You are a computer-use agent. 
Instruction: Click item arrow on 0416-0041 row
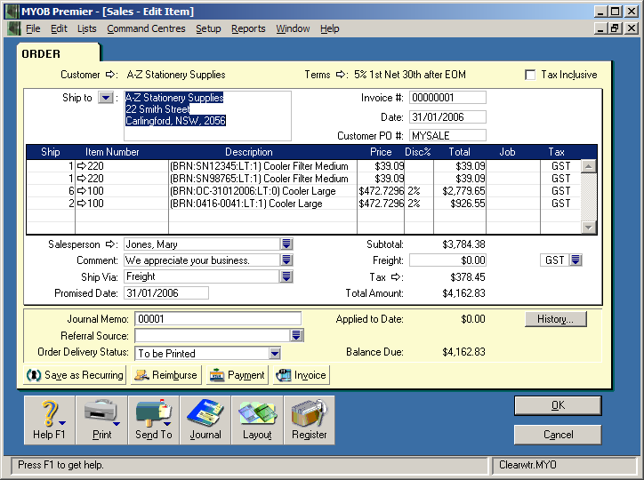[82, 204]
